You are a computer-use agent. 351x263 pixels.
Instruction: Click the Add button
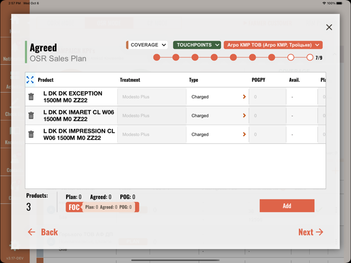pyautogui.click(x=287, y=206)
